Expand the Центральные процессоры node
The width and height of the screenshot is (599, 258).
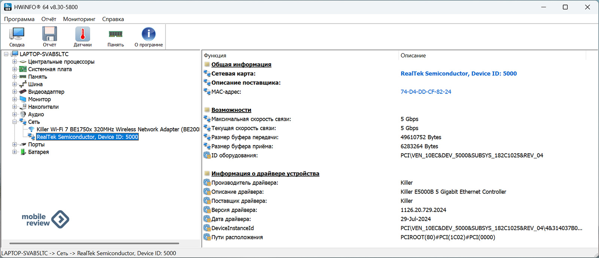point(15,62)
